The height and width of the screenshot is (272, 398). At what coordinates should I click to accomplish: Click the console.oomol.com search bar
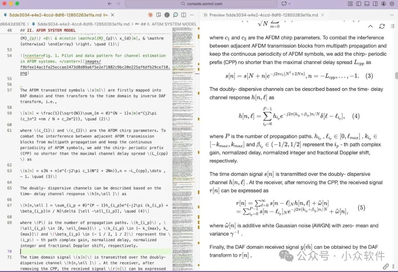201,4
